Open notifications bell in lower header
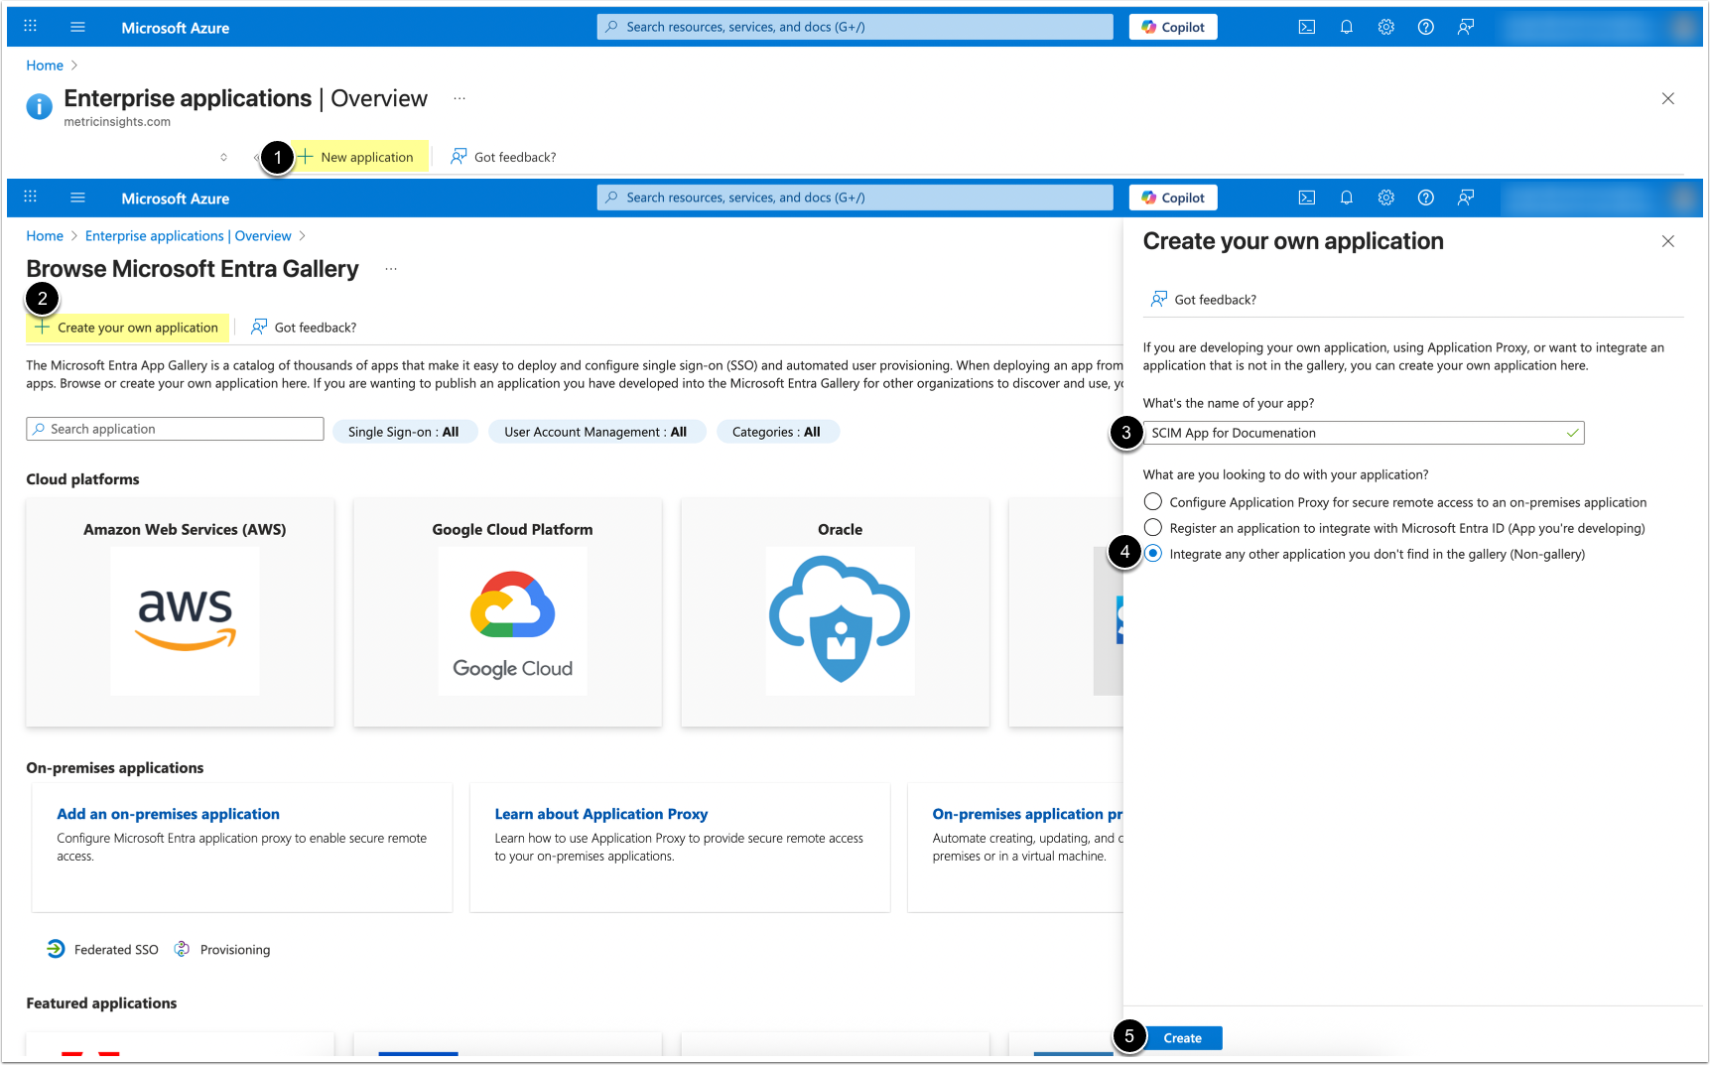The image size is (1710, 1065). [x=1347, y=198]
